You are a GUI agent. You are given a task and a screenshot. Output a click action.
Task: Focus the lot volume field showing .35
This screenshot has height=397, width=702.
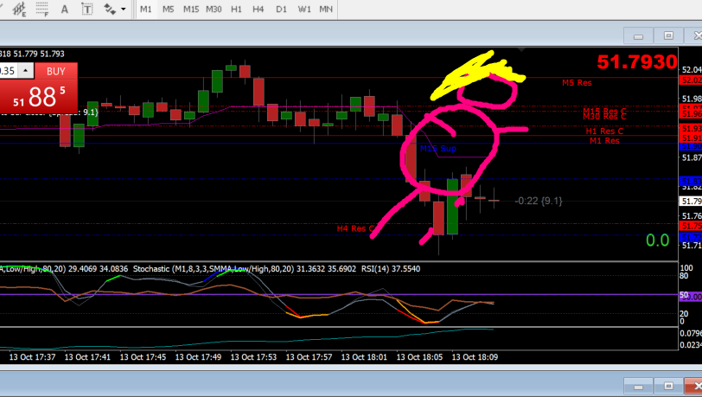(9, 71)
